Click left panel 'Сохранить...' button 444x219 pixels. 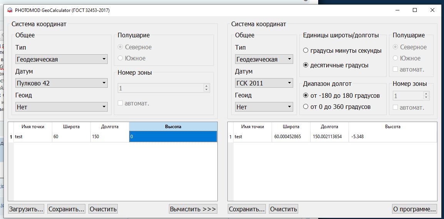pyautogui.click(x=66, y=209)
